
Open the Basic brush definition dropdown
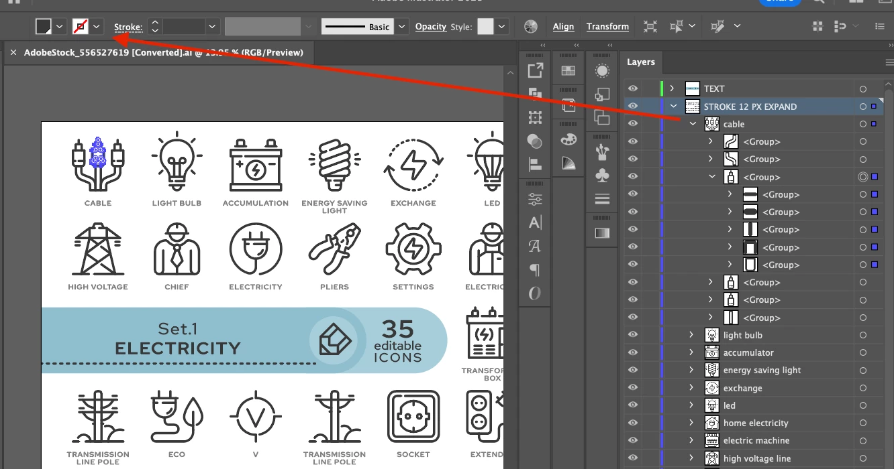click(402, 27)
